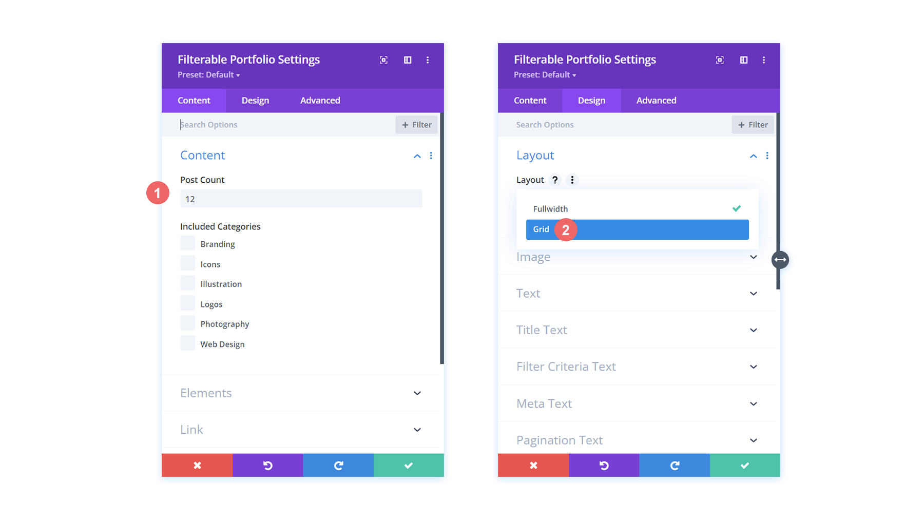Click the split-view icon in the header
Image resolution: width=924 pixels, height=520 pixels.
coord(407,60)
